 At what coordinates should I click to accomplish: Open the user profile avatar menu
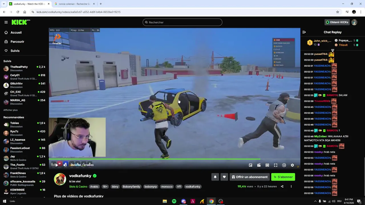354,22
